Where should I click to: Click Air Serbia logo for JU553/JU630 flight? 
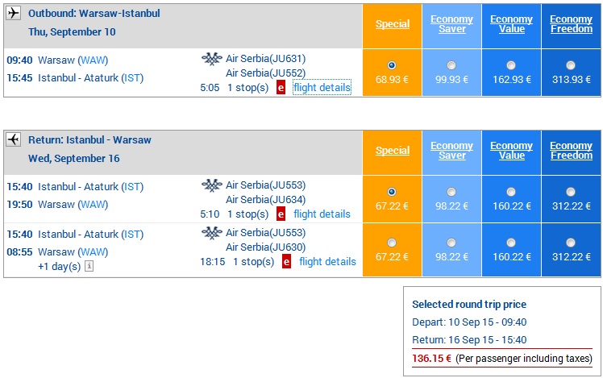(x=212, y=233)
